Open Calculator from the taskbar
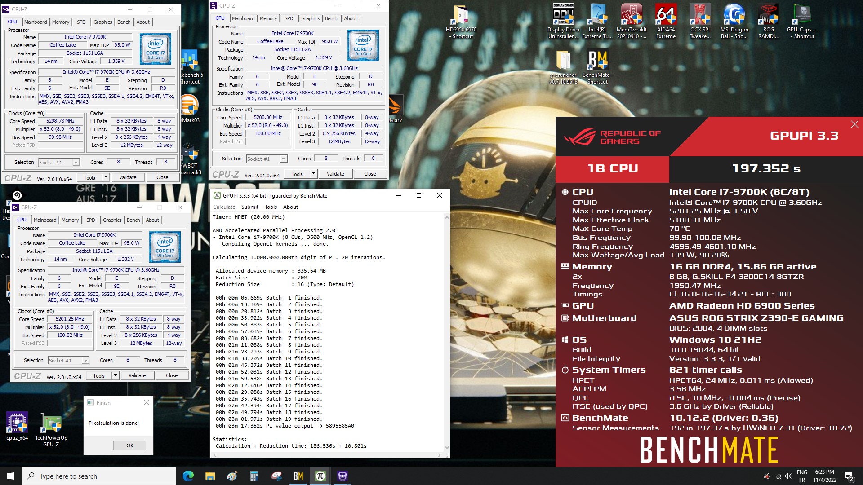This screenshot has width=863, height=485. [x=254, y=476]
